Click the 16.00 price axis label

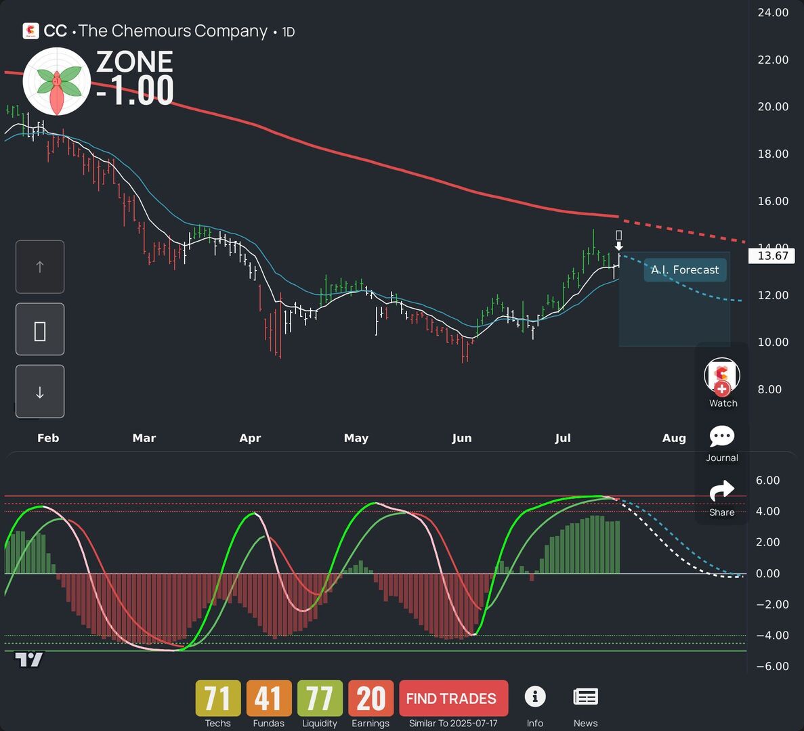point(773,201)
